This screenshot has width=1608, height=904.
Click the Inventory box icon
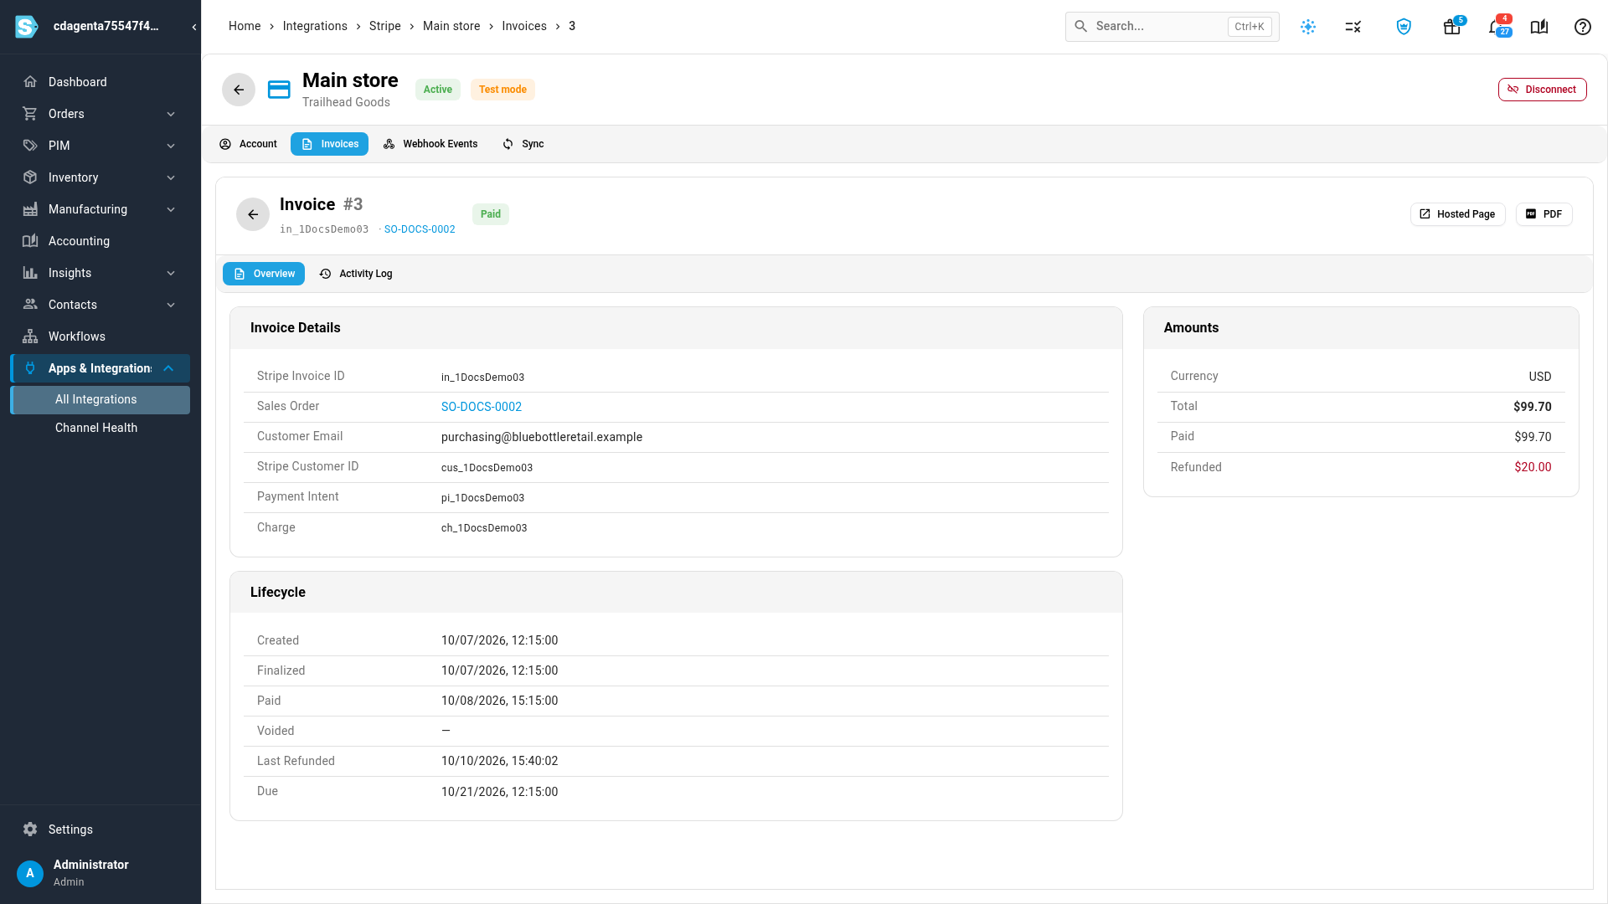(x=30, y=177)
